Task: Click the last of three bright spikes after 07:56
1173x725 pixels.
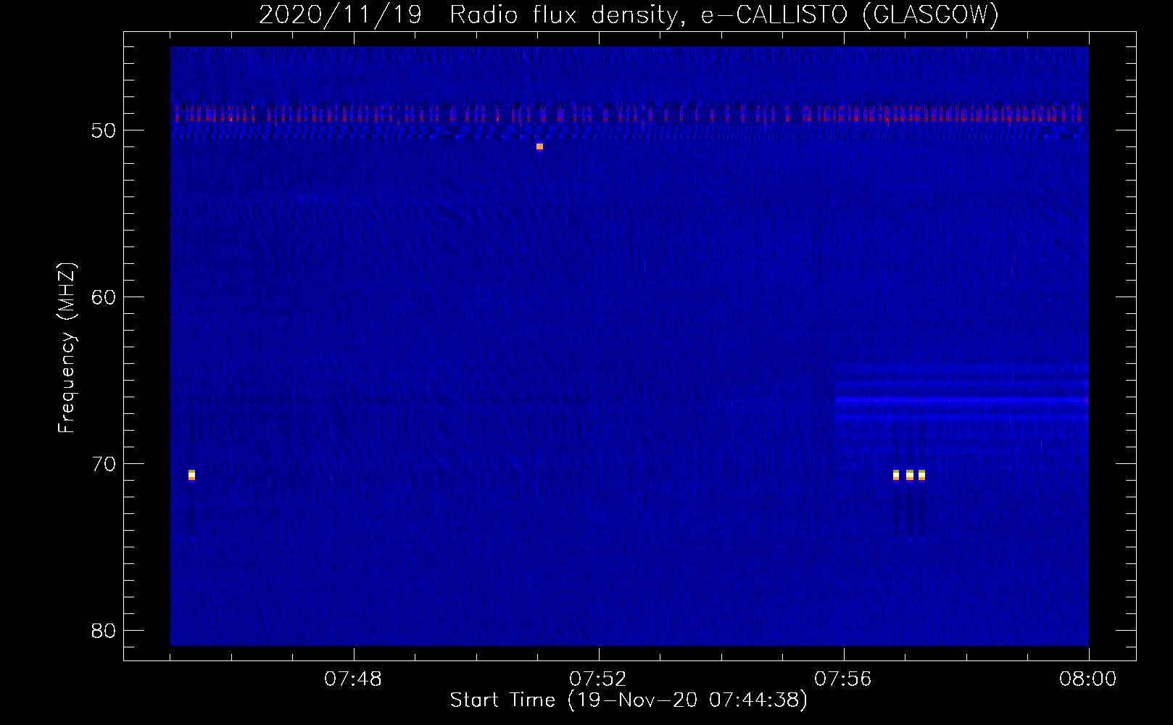Action: point(921,475)
